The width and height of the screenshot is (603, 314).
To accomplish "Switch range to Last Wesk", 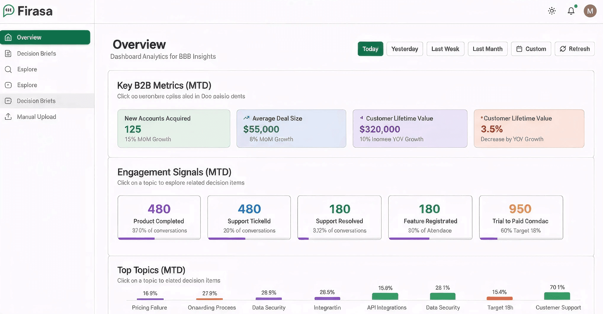I will click(x=445, y=49).
